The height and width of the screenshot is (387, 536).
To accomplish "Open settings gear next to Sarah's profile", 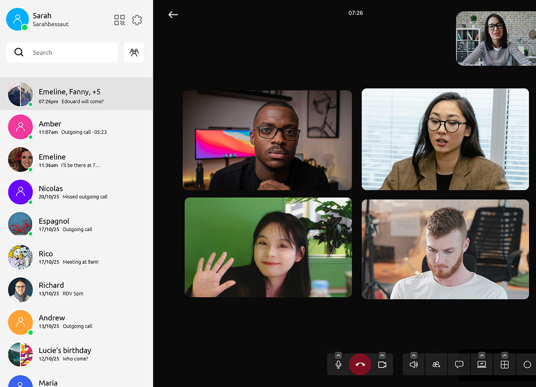I will pyautogui.click(x=137, y=20).
